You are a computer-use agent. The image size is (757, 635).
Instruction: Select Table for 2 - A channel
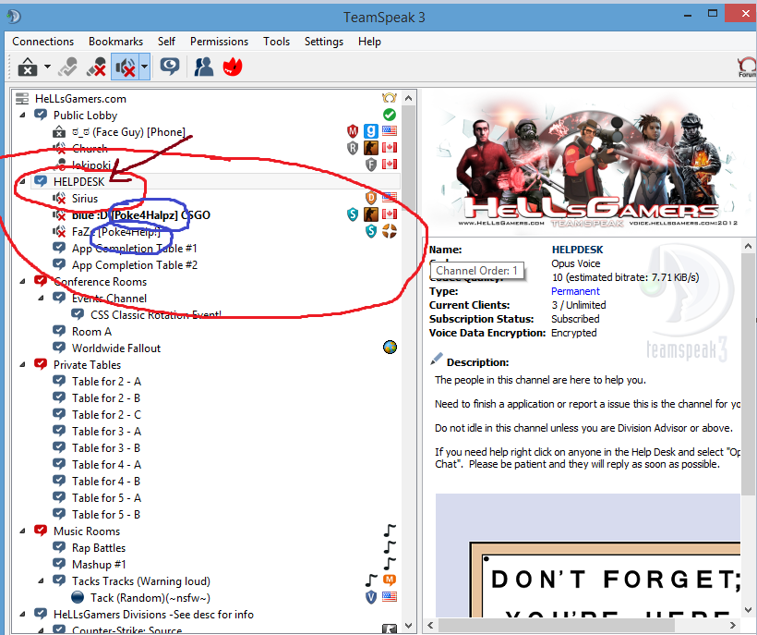click(x=107, y=382)
